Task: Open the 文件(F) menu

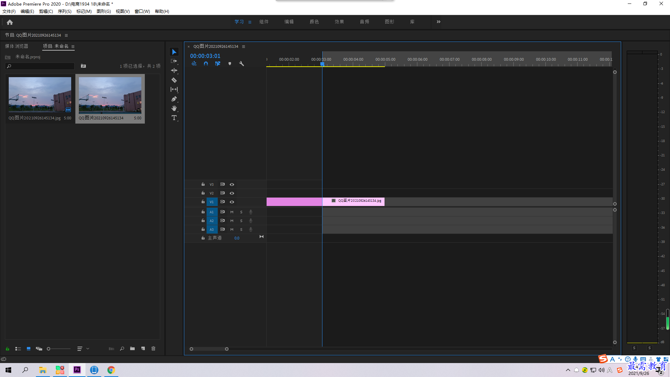Action: click(9, 12)
